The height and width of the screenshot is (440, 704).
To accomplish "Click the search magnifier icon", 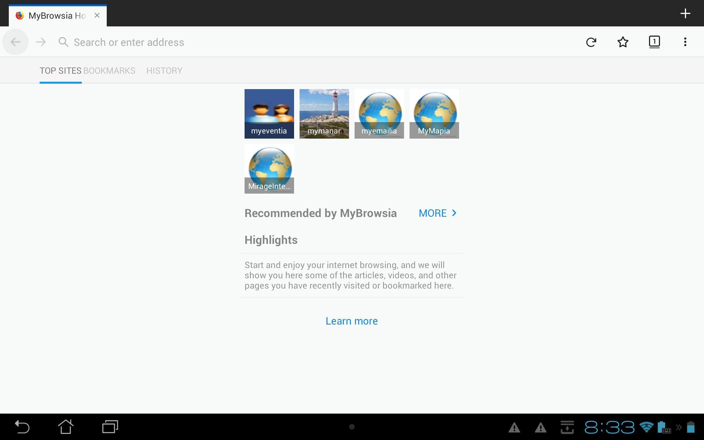I will pos(63,42).
